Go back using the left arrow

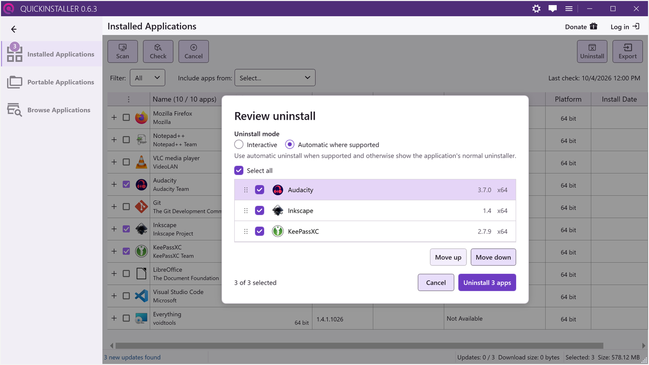(x=14, y=29)
